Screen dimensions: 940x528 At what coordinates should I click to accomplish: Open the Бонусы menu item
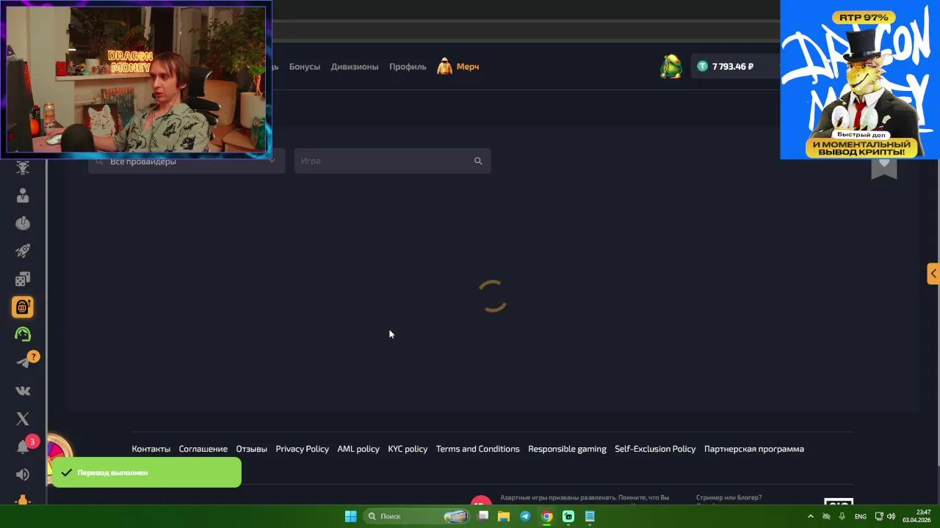pos(304,67)
